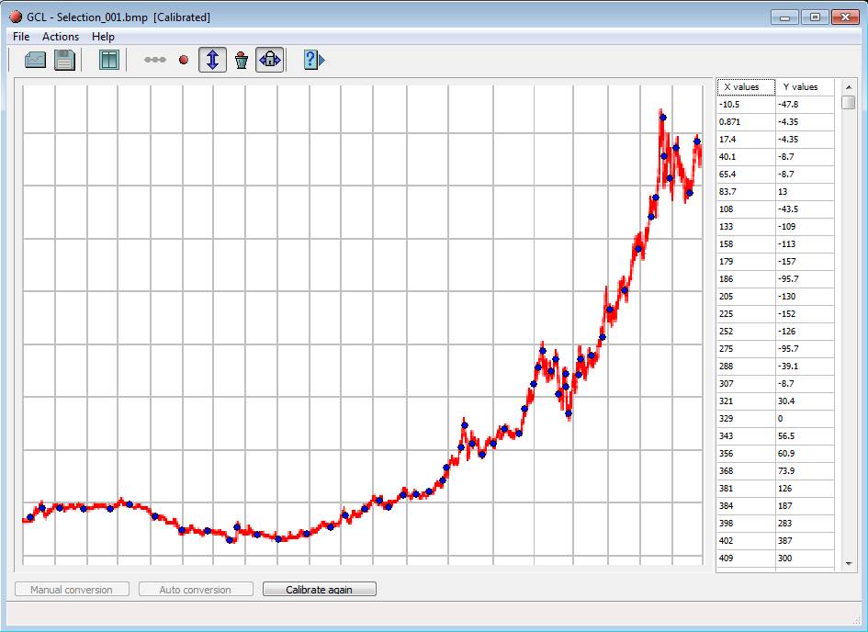The height and width of the screenshot is (632, 868).
Task: Select the Y value cell 187
Action: [805, 506]
